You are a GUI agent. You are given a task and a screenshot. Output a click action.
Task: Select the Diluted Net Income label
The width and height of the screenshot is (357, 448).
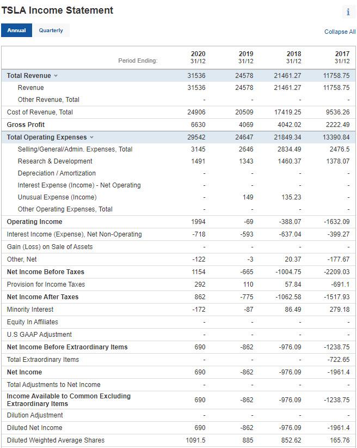tap(34, 428)
